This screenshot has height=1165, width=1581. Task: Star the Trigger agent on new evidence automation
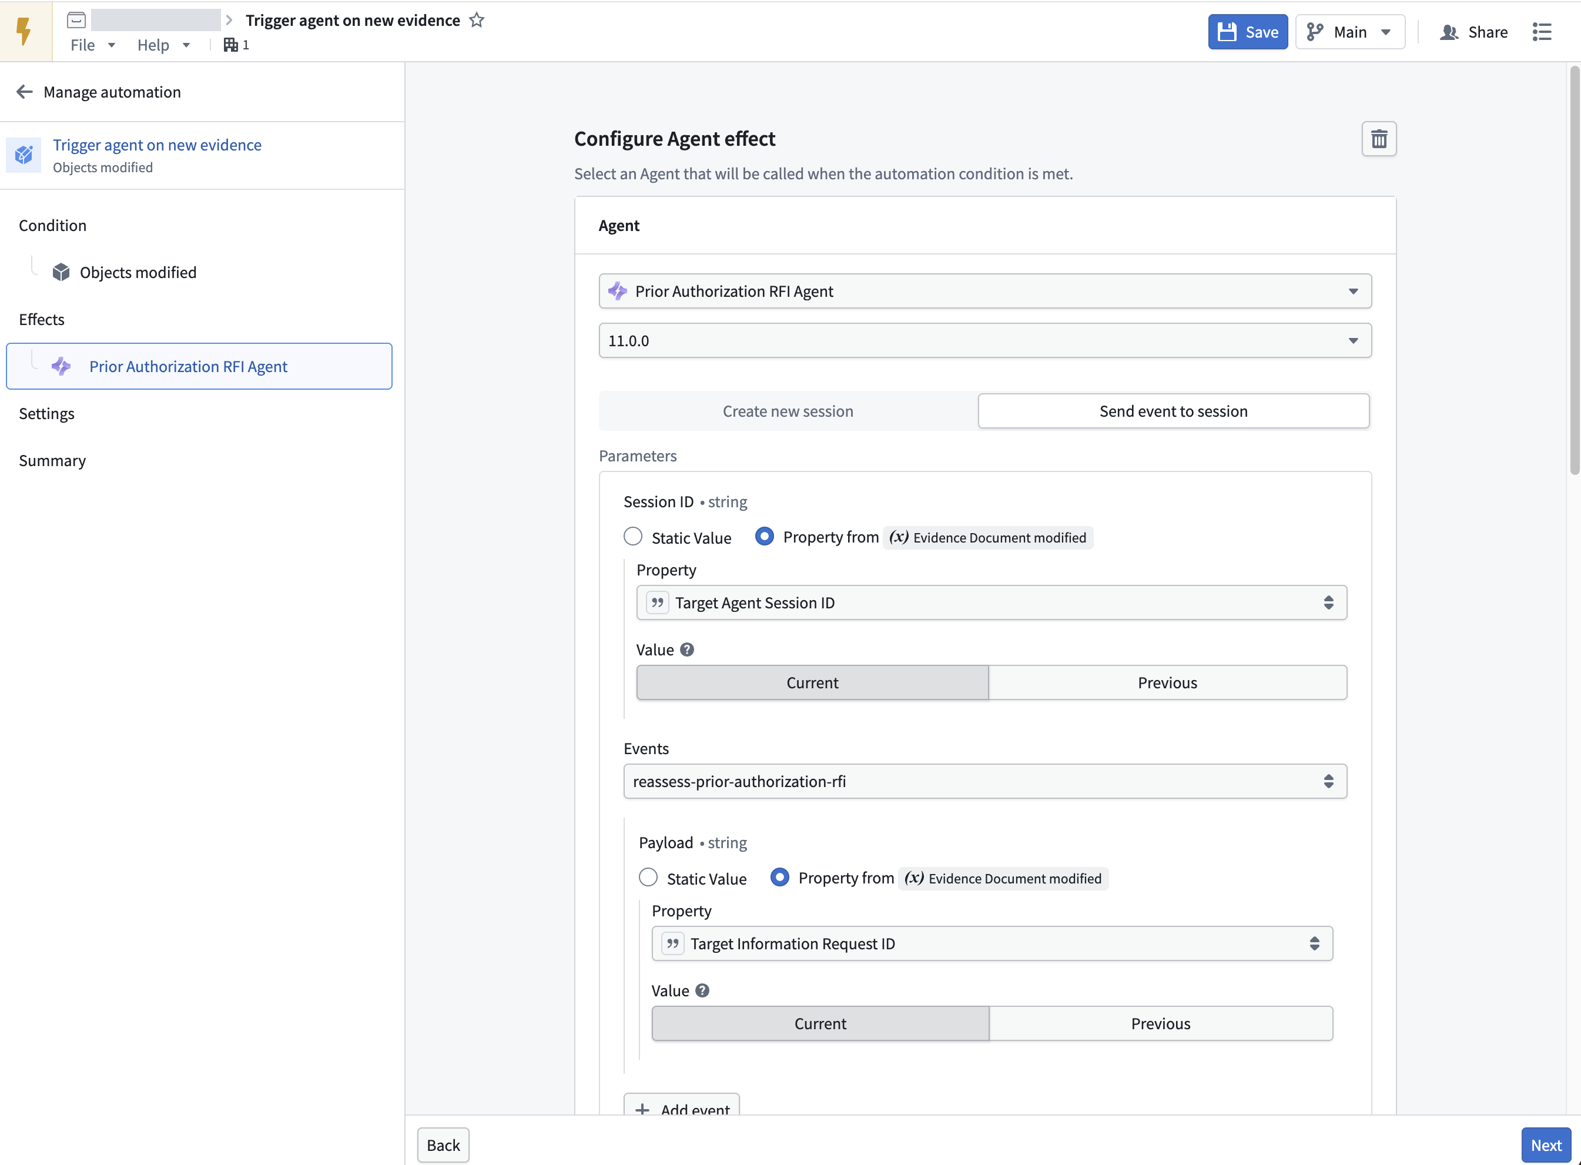477,21
